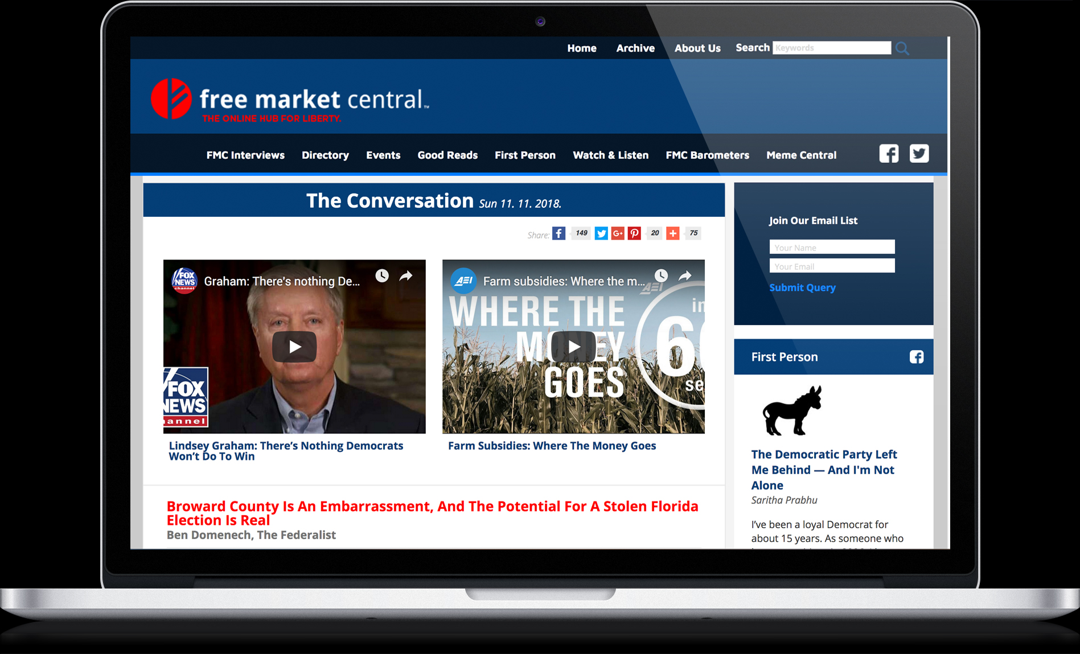
Task: Click the Your Email input field
Action: click(x=832, y=266)
